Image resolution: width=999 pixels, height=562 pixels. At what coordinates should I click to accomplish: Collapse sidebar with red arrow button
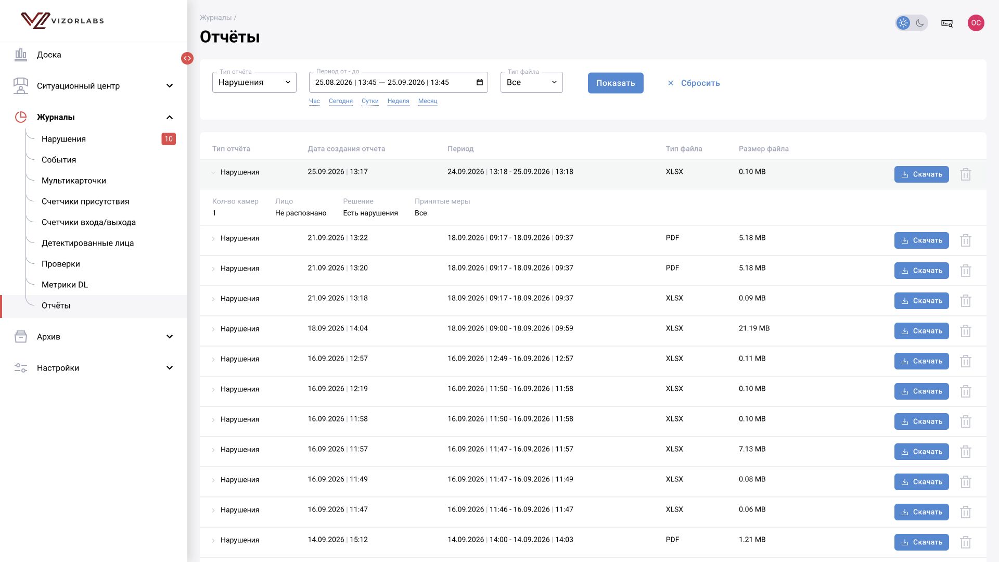tap(187, 58)
